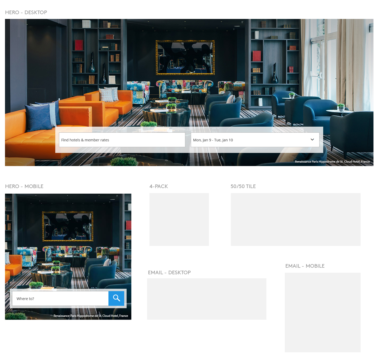Click the gold-framed artwork in desktop hero

click(185, 58)
